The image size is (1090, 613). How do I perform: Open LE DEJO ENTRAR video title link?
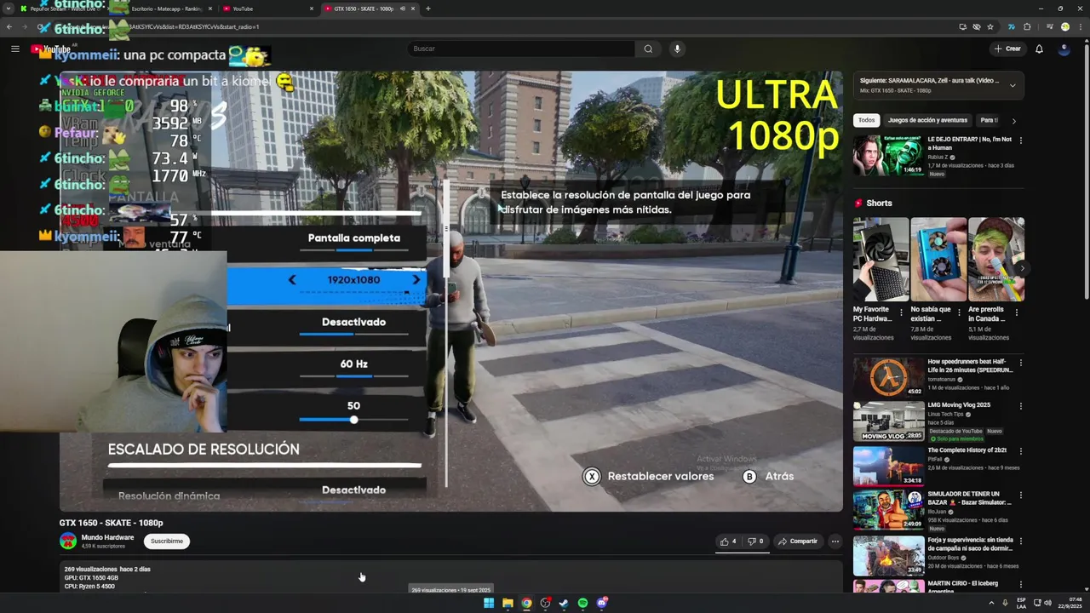pyautogui.click(x=969, y=143)
